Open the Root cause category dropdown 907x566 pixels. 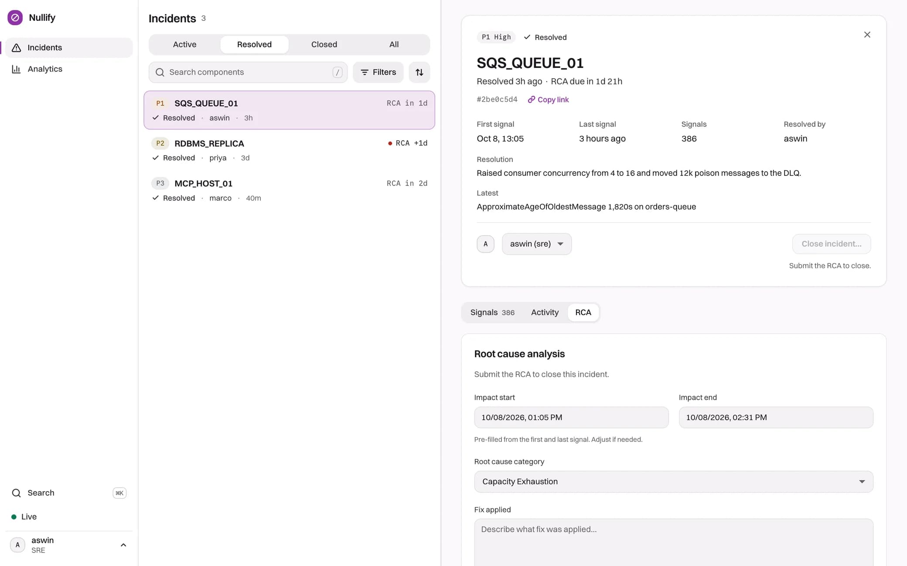pos(673,482)
